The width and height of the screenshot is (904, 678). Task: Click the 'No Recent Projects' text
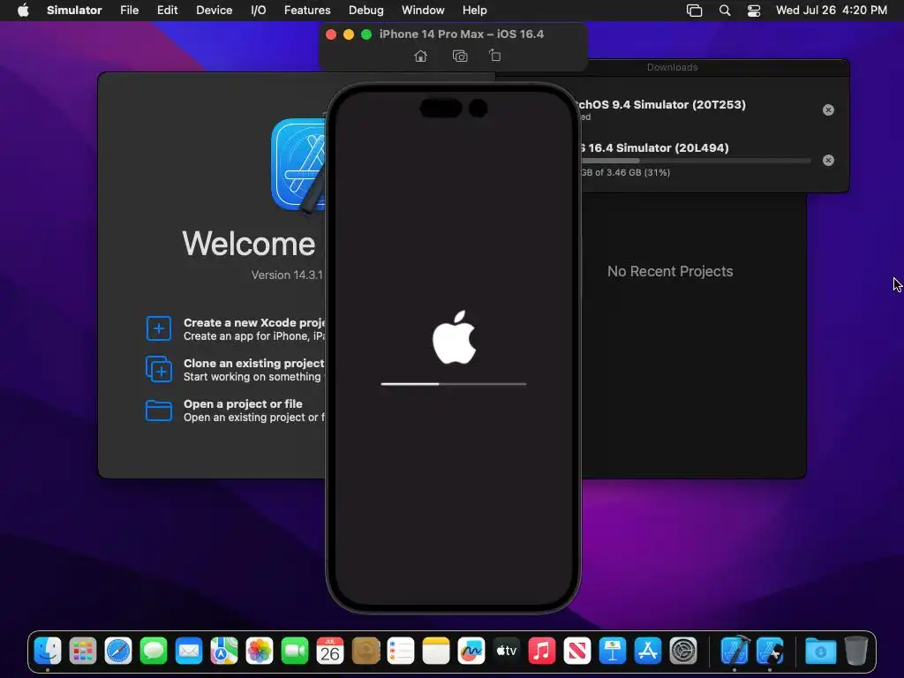tap(670, 272)
